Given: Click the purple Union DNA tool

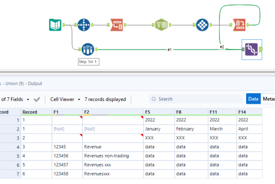Looking at the screenshot, I should [x=251, y=50].
